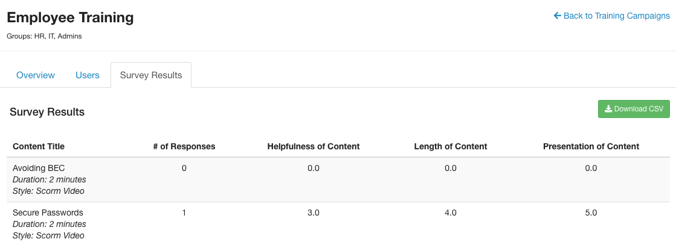
Task: Click the Groups: HR, IT, Admins text
Action: [x=45, y=37]
